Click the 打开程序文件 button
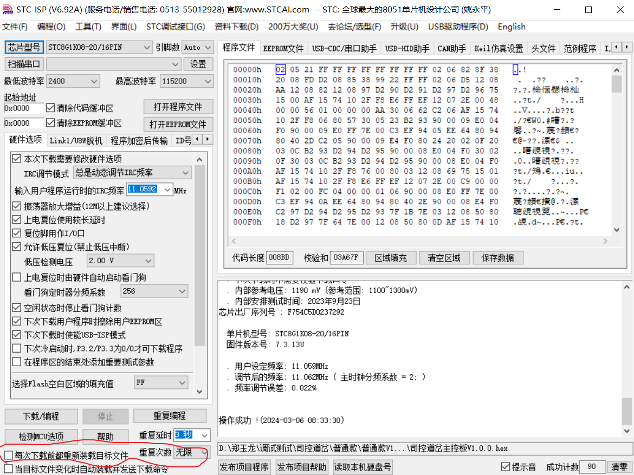Image resolution: width=634 pixels, height=475 pixels. click(178, 107)
